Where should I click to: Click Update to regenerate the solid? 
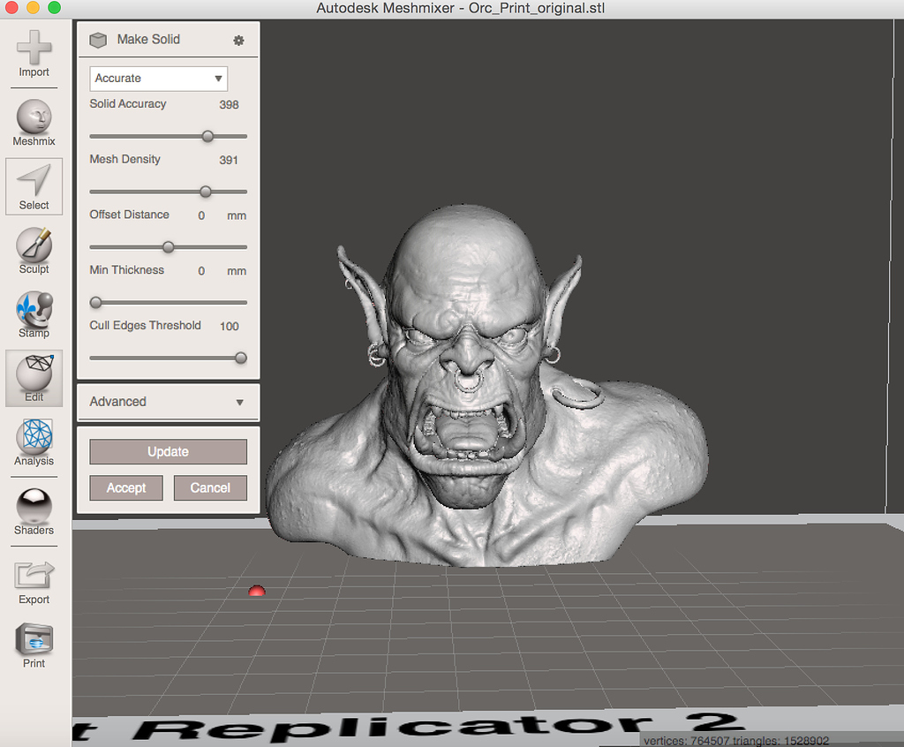(x=168, y=451)
